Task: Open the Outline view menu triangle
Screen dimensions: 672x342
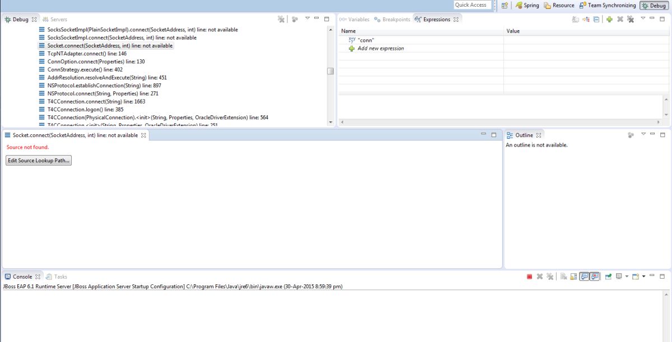Action: tap(643, 134)
